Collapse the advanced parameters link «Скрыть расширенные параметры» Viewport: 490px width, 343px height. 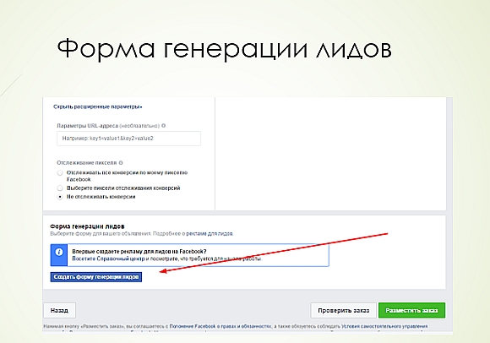[97, 106]
